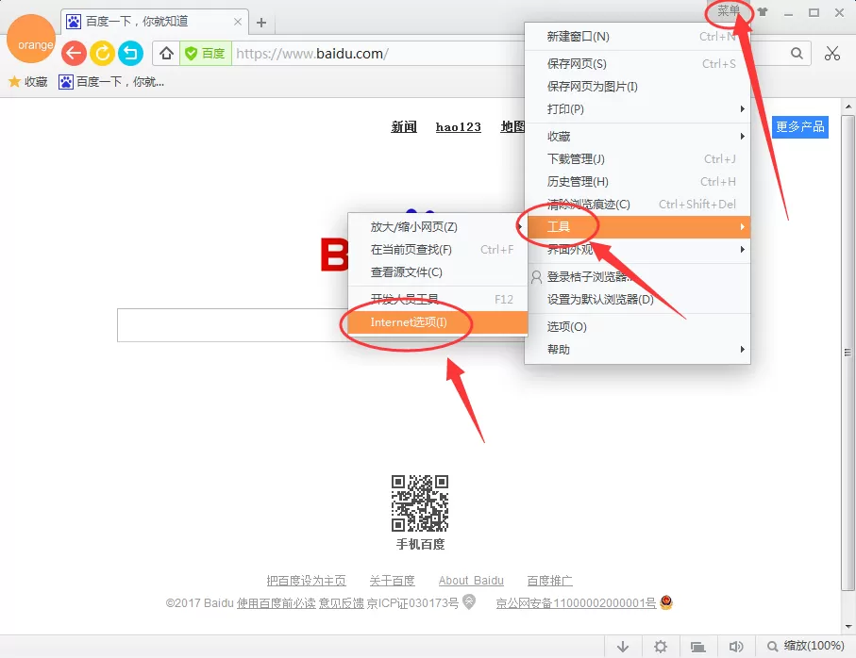The height and width of the screenshot is (658, 856).
Task: Click the hao123 link
Action: click(458, 127)
